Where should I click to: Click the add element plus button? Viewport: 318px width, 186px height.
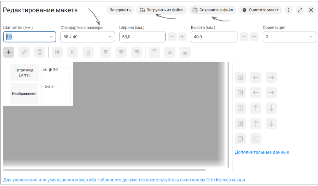pos(9,52)
